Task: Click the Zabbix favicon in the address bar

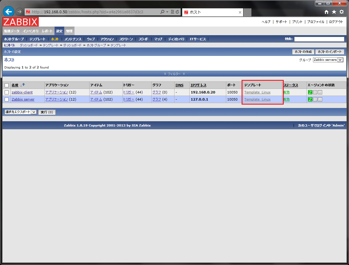Action: coord(28,12)
